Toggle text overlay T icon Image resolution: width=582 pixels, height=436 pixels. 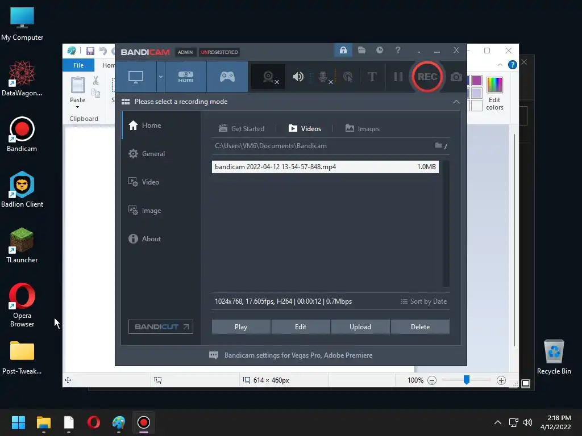pos(372,77)
